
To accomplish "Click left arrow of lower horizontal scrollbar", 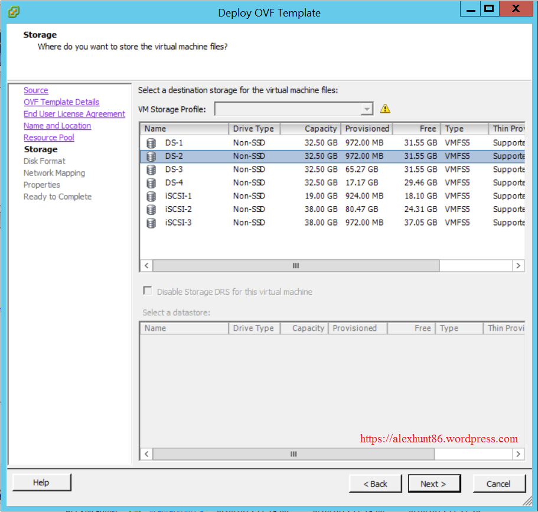I will (x=146, y=454).
